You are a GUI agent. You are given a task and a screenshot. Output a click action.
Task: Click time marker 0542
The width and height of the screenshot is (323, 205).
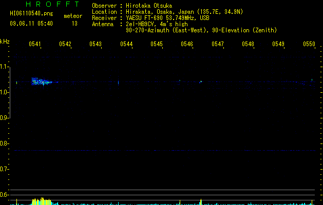pyautogui.click(x=65, y=44)
